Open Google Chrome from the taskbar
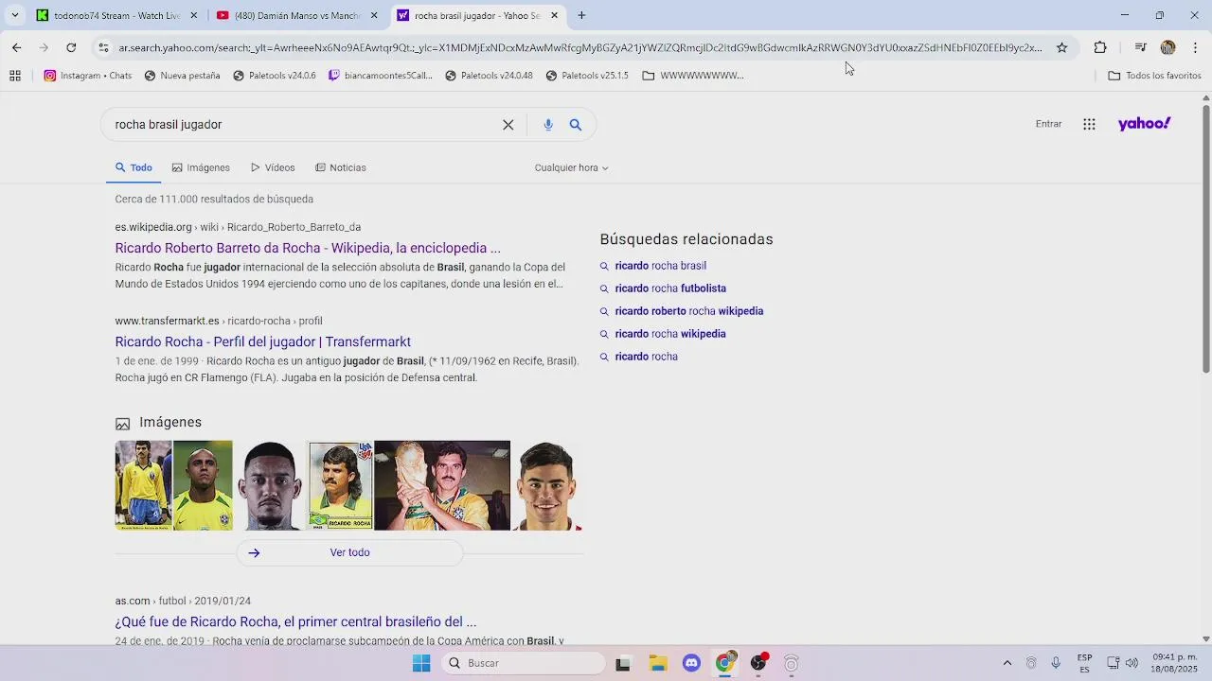Image resolution: width=1212 pixels, height=681 pixels. (724, 663)
